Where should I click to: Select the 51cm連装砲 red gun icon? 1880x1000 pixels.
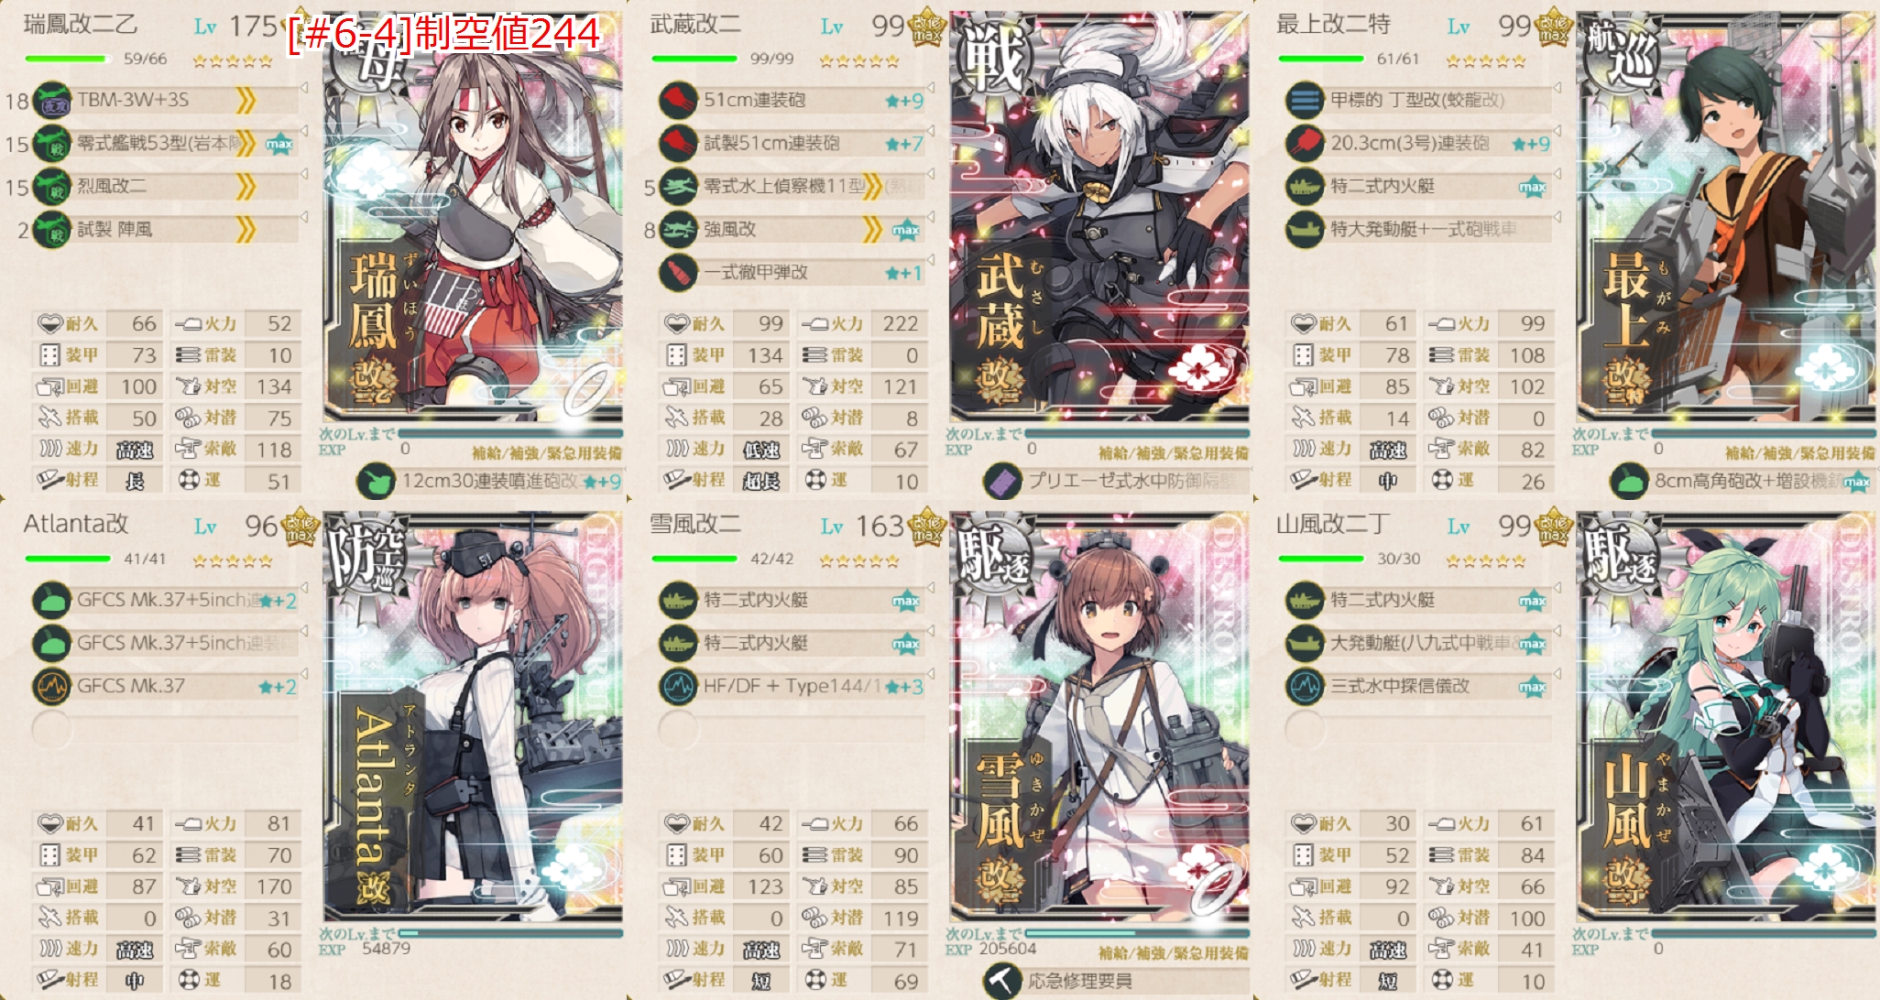678,101
